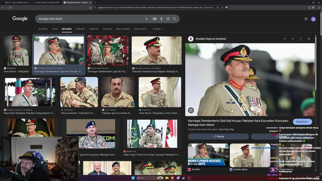This screenshot has height=181, width=322.
Task: Switch to the Videolar tab
Action: (x=80, y=29)
